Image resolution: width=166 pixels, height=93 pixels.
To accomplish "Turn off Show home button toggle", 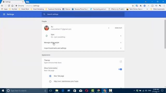I will coord(120,69).
